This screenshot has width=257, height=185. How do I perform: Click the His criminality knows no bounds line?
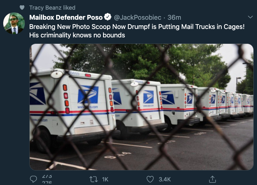tap(77, 35)
